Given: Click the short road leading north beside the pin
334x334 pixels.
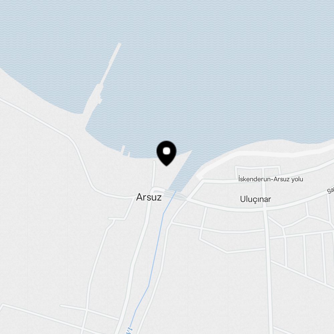Looking at the screenshot, I should tap(153, 174).
